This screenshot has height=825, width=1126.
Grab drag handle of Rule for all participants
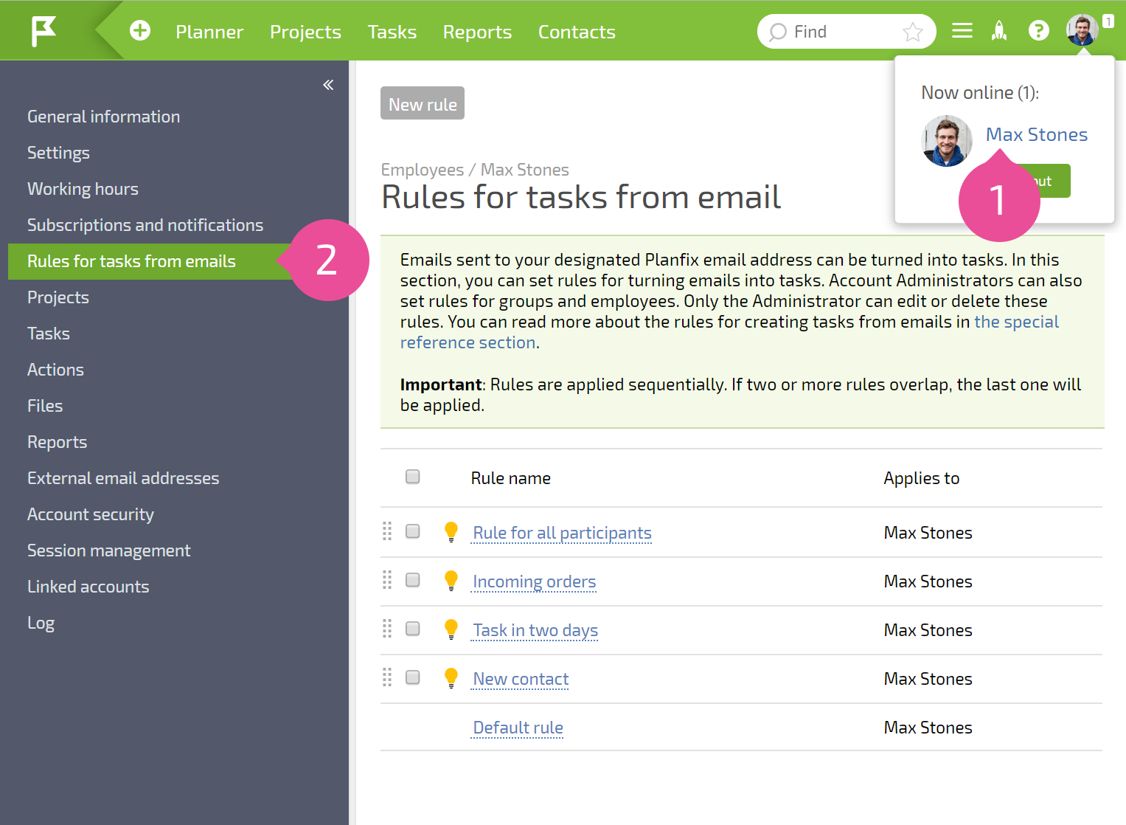pos(387,531)
